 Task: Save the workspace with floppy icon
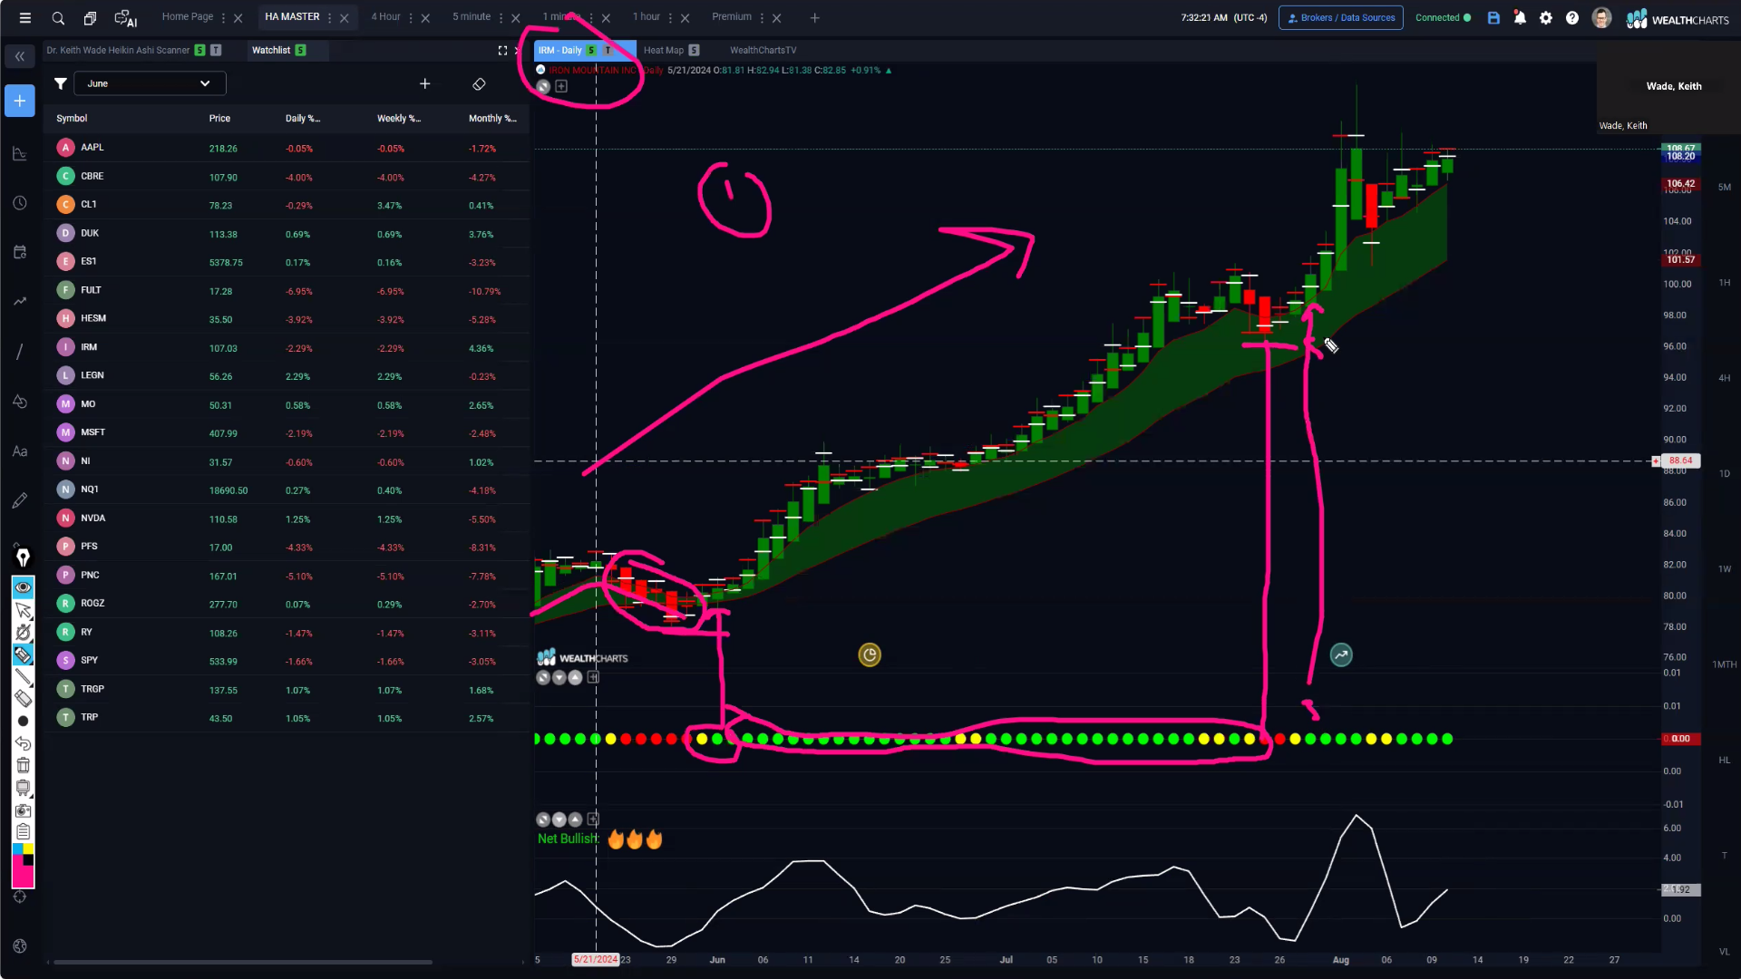click(x=1493, y=17)
